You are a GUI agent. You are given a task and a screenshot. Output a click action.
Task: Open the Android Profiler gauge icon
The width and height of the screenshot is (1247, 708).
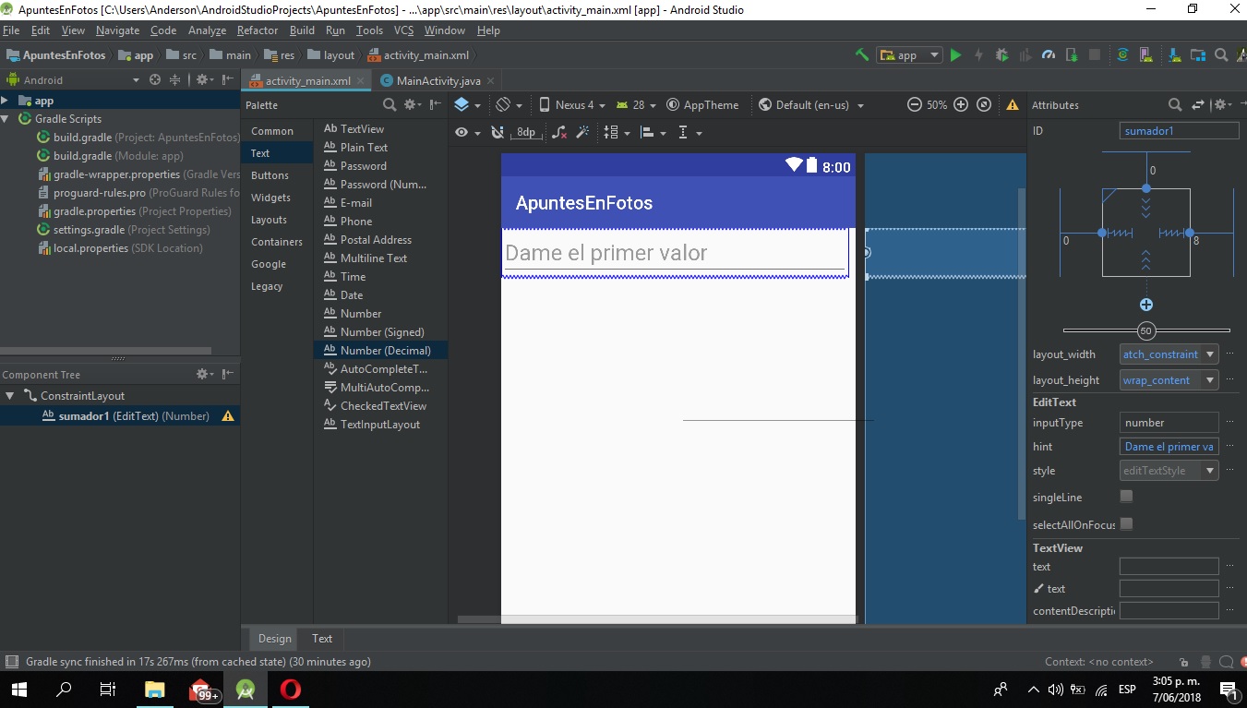[x=1048, y=55]
